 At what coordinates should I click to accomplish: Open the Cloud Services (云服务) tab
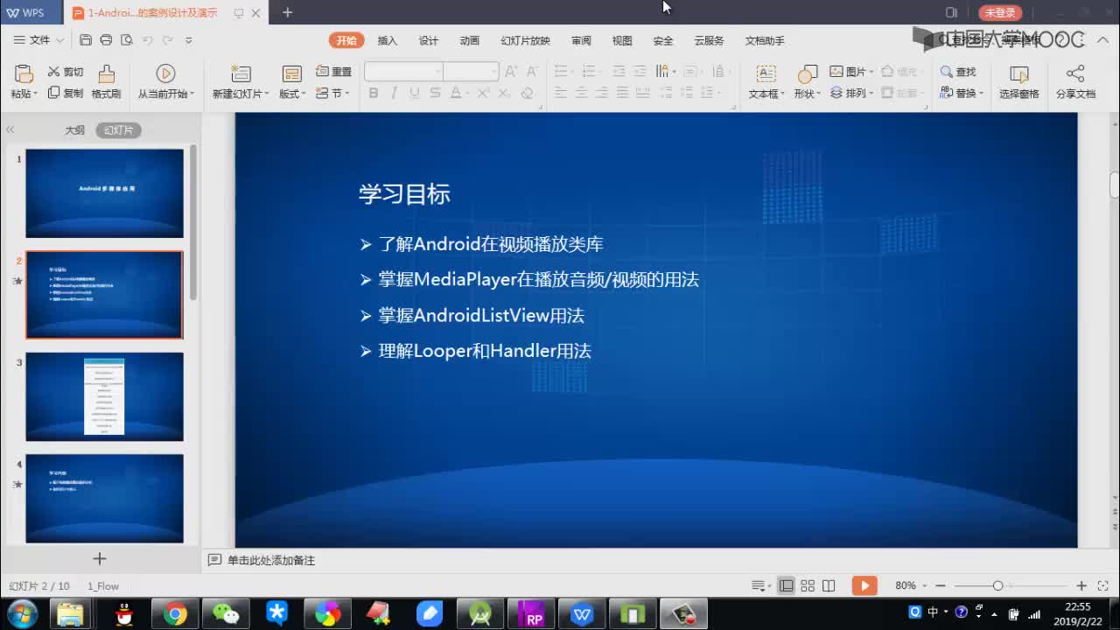tap(709, 40)
